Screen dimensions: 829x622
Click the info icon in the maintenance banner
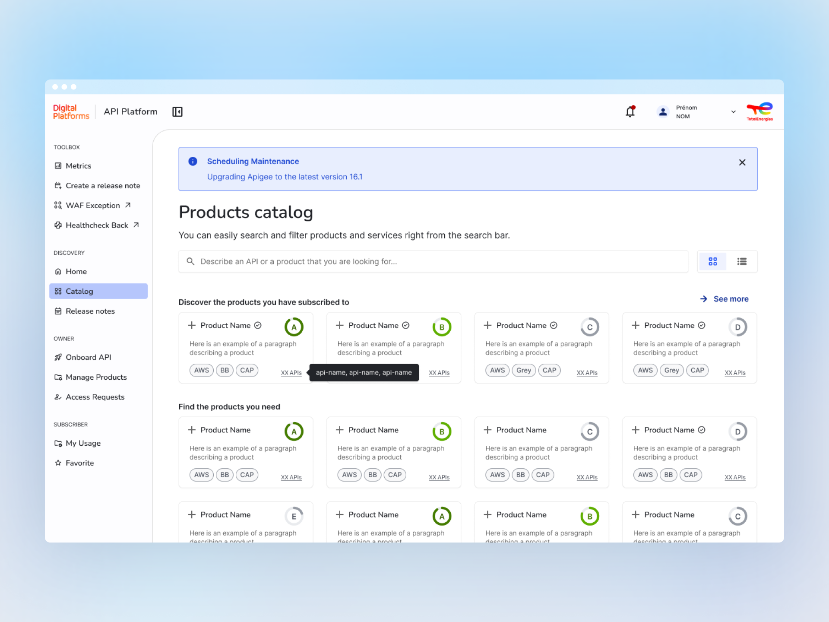click(x=193, y=161)
